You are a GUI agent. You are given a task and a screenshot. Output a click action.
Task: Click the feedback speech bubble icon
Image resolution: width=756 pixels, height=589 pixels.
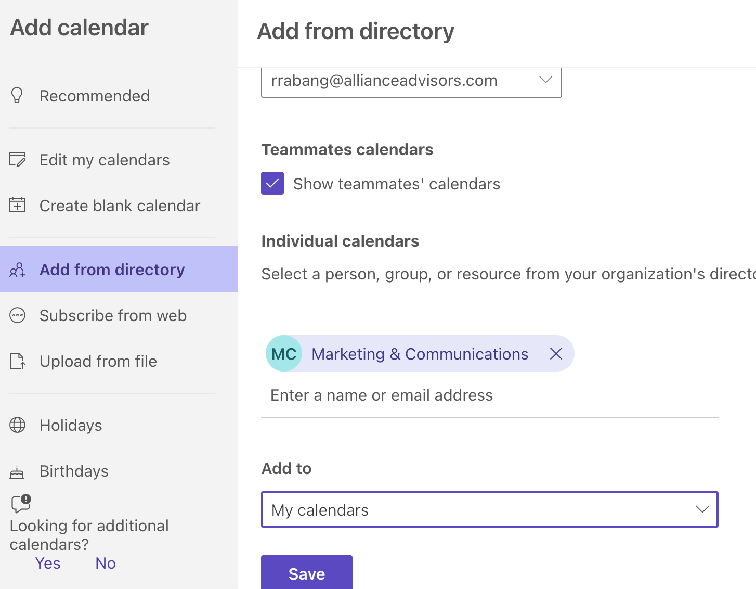point(21,503)
